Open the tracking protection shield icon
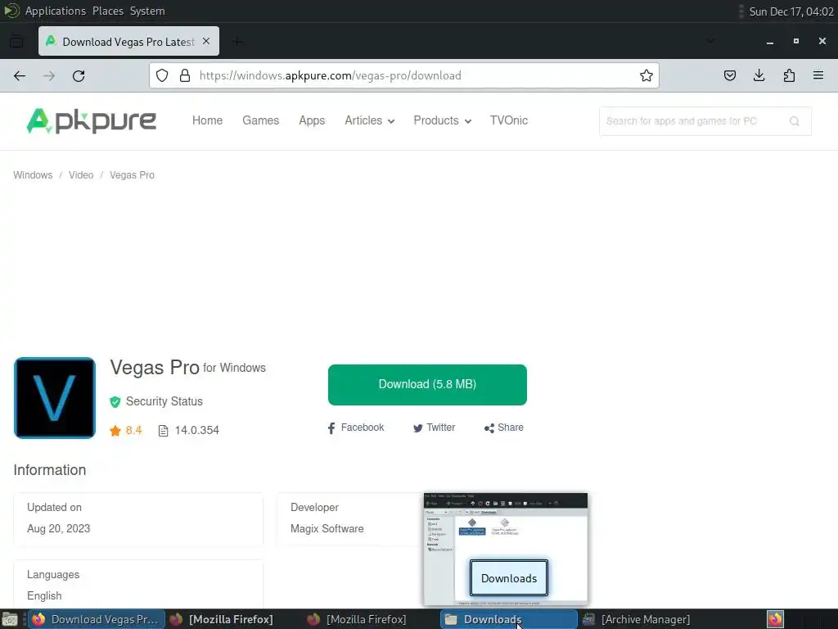The image size is (838, 629). click(162, 75)
